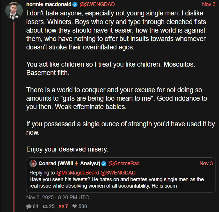Click the quote icon showing 7
219x212 pixels.
(62, 206)
